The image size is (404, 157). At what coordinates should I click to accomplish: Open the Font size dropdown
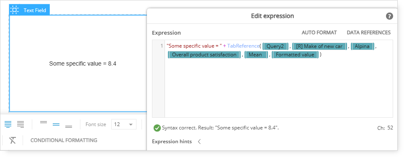(x=124, y=124)
